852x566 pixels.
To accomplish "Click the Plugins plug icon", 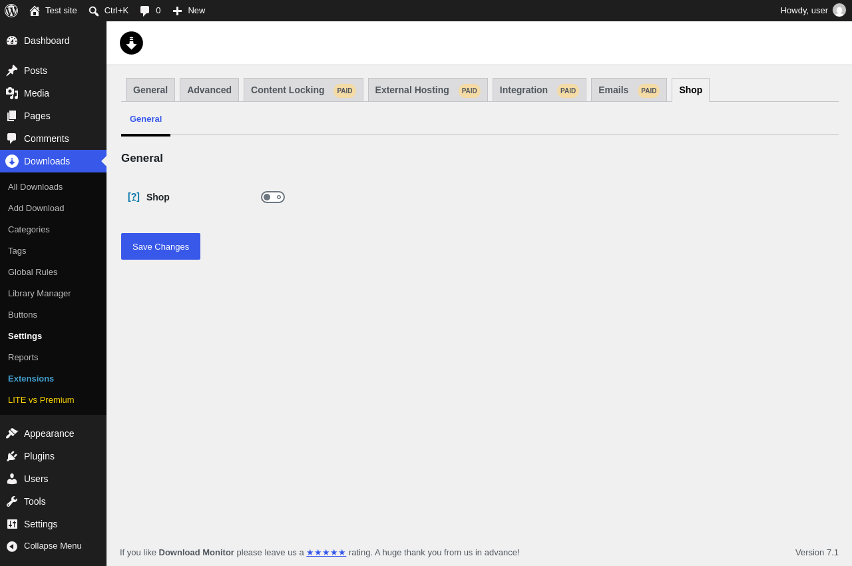I will [12, 456].
